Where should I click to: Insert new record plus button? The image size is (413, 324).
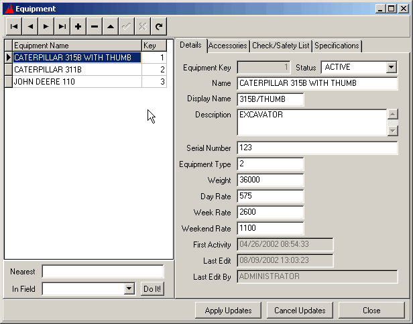pyautogui.click(x=78, y=26)
